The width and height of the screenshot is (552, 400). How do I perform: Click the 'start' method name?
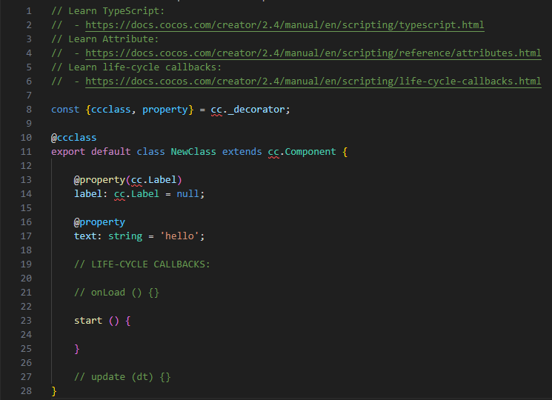point(88,321)
